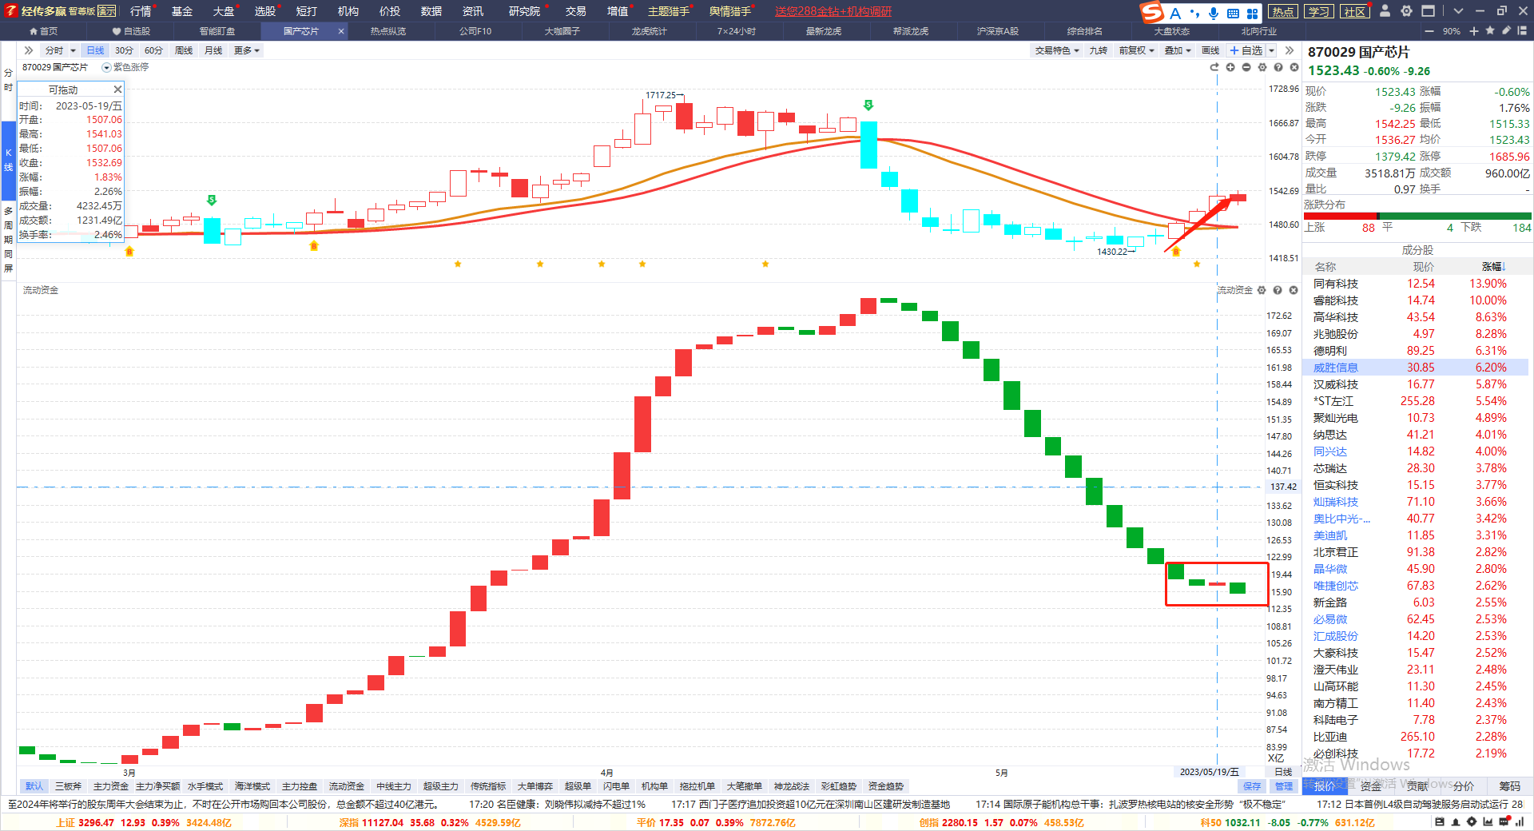Screen dimensions: 1534x831
Task: Toggle the 画线 drawing tool
Action: click(1210, 50)
